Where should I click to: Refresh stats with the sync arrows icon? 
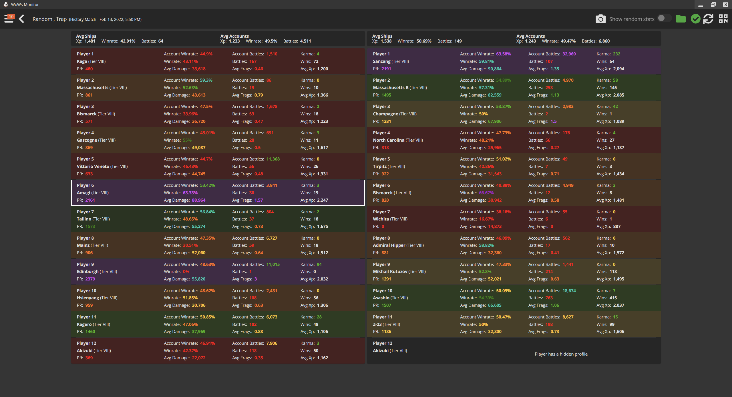(708, 19)
